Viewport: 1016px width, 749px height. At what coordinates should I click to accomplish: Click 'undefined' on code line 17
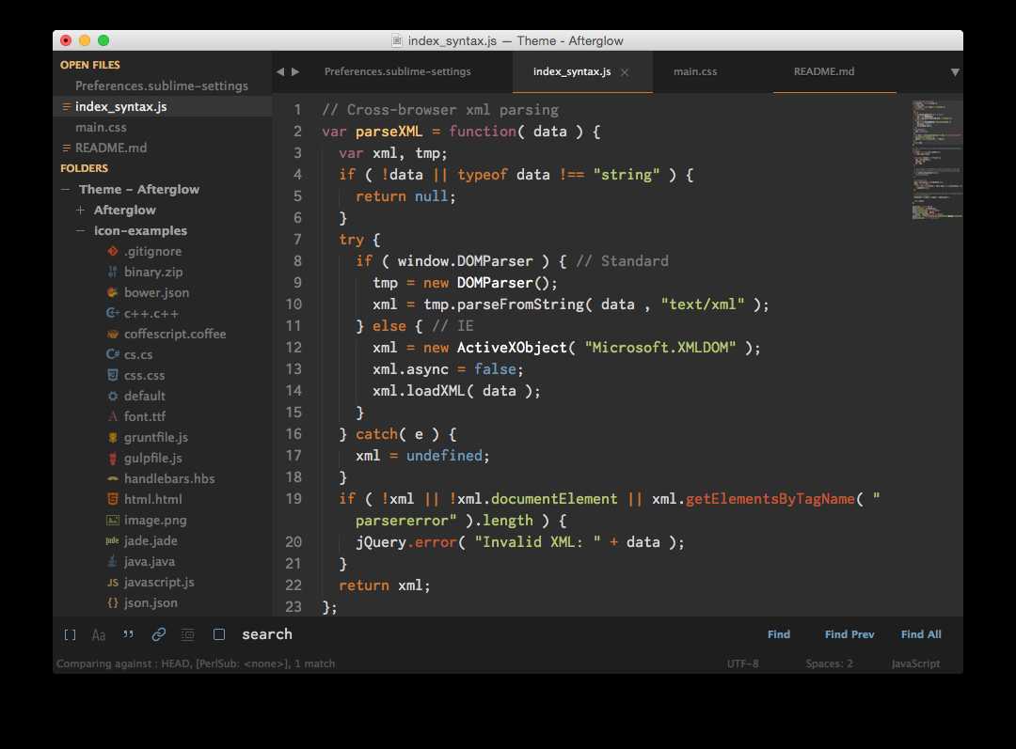coord(444,456)
